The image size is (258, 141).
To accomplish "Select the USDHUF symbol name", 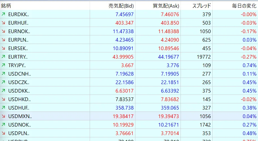I will [x=19, y=108].
